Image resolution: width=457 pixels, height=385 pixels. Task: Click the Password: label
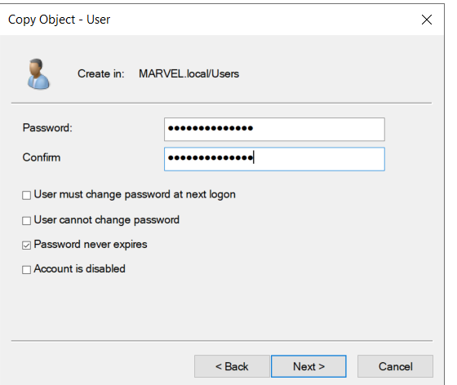[x=47, y=128]
